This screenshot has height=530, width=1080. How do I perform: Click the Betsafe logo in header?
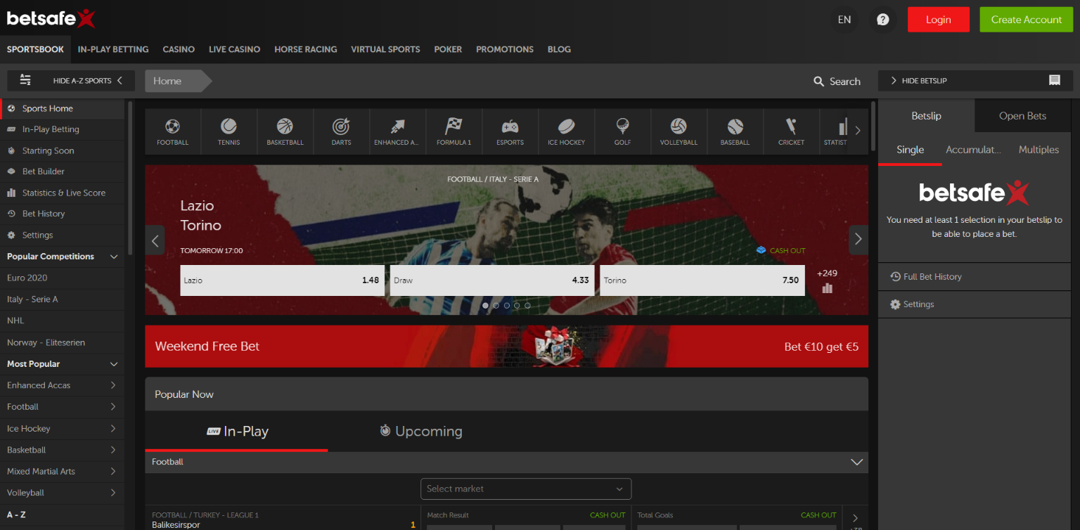pyautogui.click(x=51, y=18)
